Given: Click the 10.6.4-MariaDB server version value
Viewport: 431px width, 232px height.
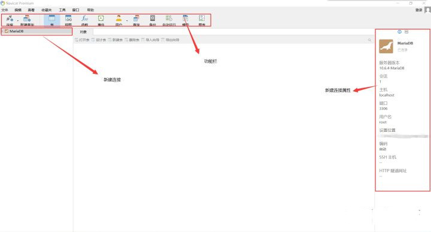Looking at the screenshot, I should [x=391, y=68].
